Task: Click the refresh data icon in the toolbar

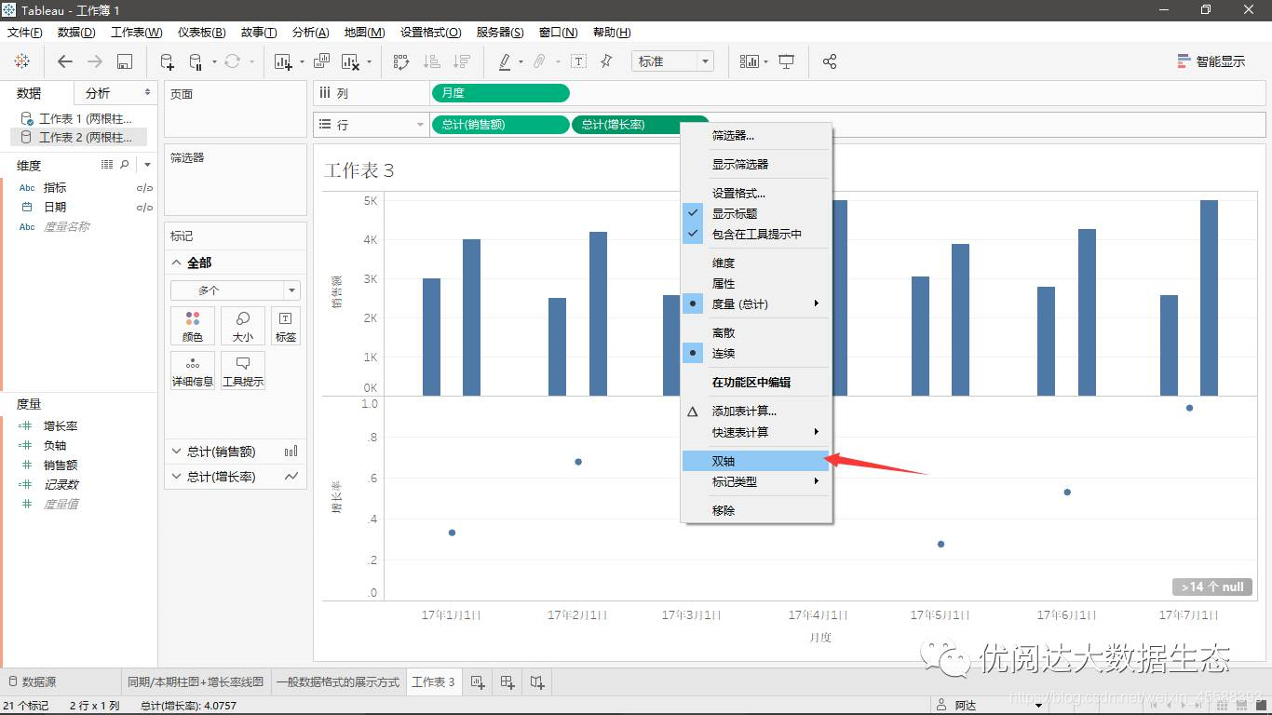Action: (232, 61)
